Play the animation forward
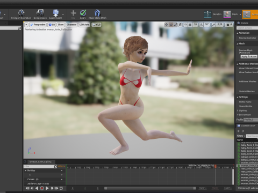Screen dimensions: 258x193 [47, 188]
